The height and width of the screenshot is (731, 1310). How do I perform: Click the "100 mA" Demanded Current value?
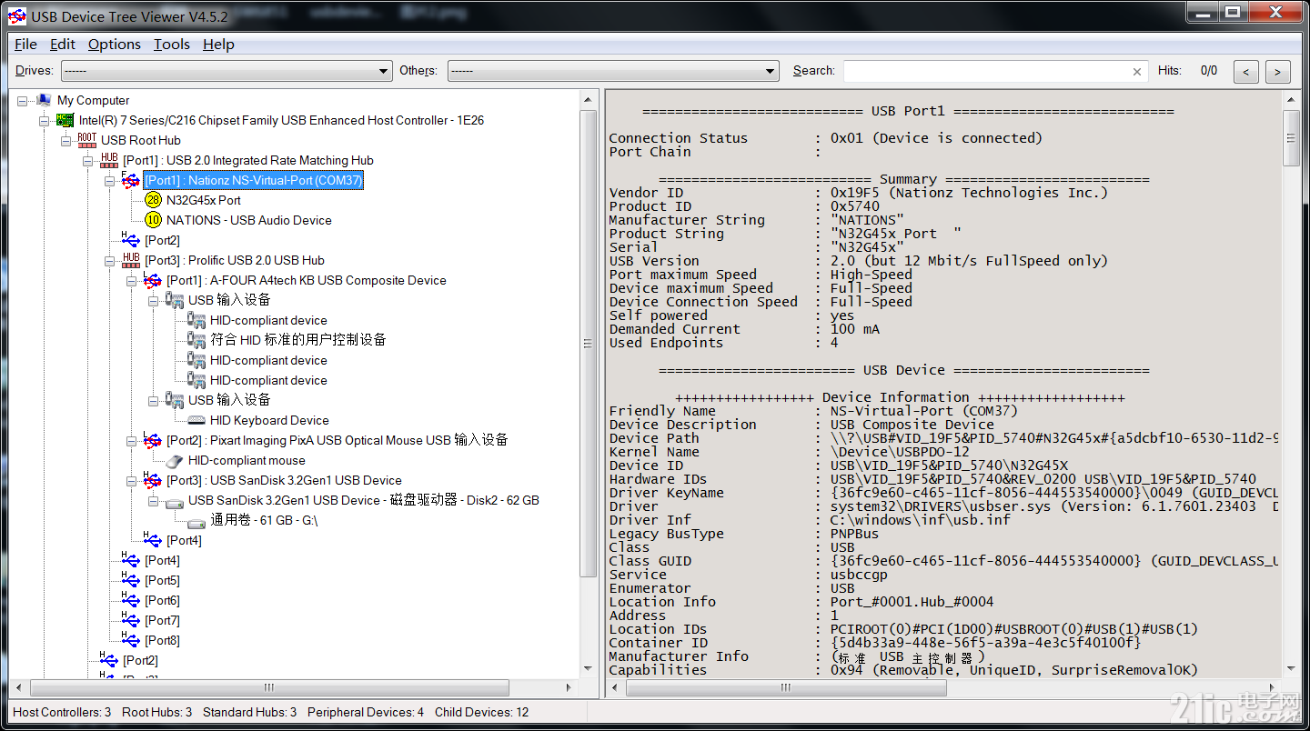855,329
